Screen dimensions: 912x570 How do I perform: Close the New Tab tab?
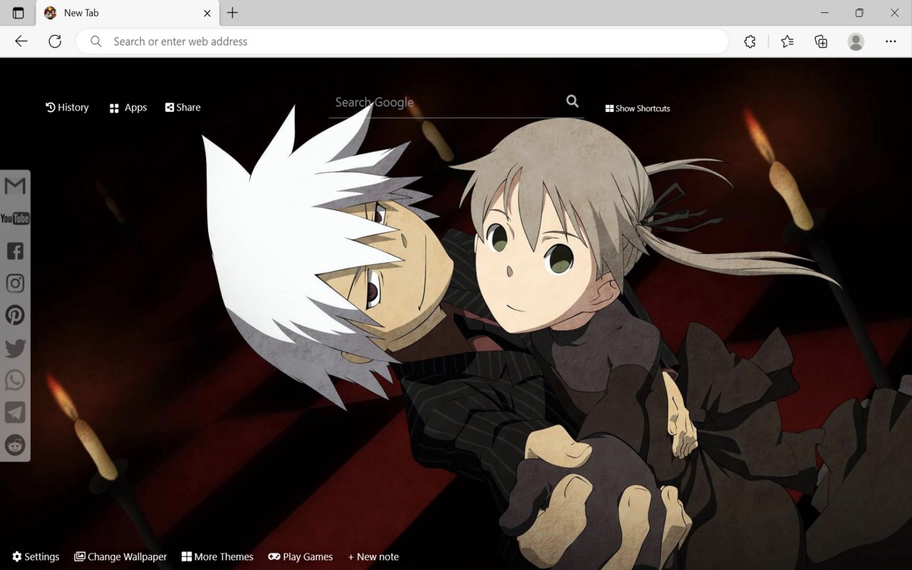(207, 13)
